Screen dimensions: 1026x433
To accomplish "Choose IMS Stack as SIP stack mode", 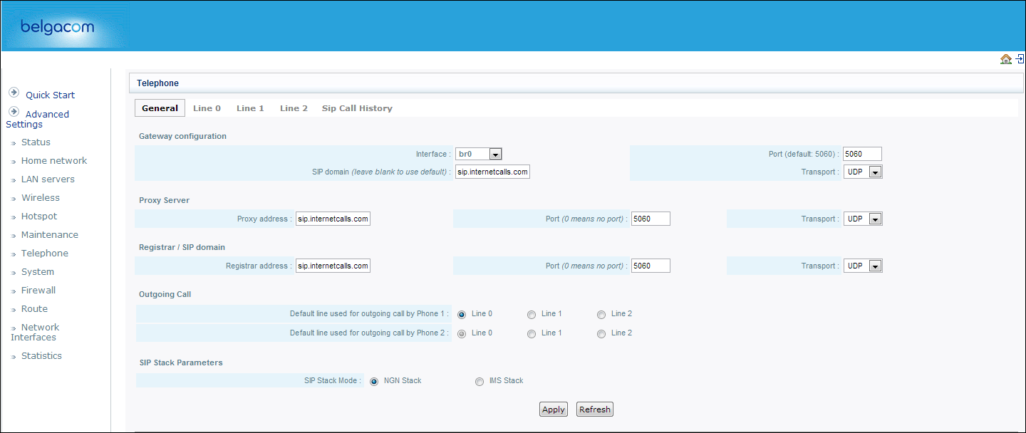I will click(x=480, y=381).
